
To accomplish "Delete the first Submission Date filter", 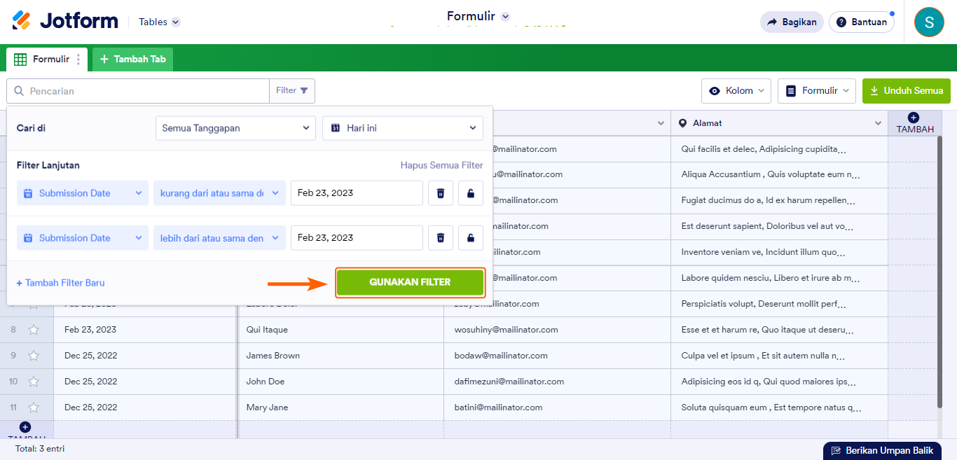I will point(441,193).
